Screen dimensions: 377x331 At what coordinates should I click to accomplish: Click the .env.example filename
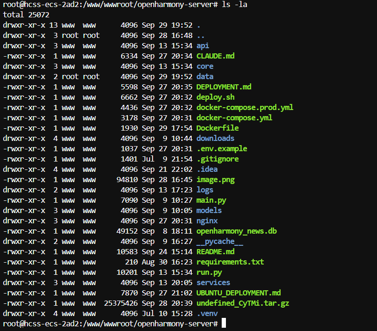coord(222,148)
